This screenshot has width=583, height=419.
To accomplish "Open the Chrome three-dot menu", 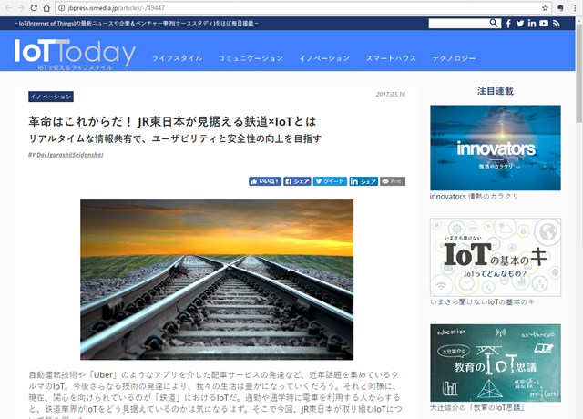I will pyautogui.click(x=575, y=7).
